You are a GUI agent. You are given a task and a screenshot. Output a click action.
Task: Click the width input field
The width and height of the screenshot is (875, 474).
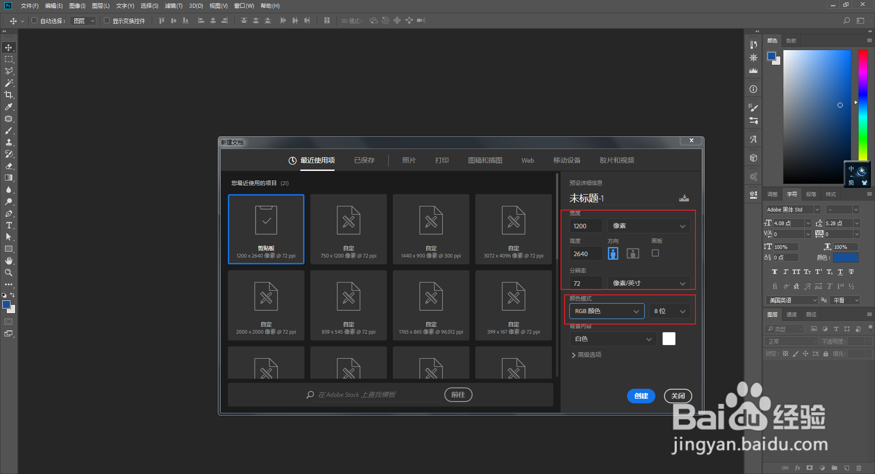tap(586, 226)
